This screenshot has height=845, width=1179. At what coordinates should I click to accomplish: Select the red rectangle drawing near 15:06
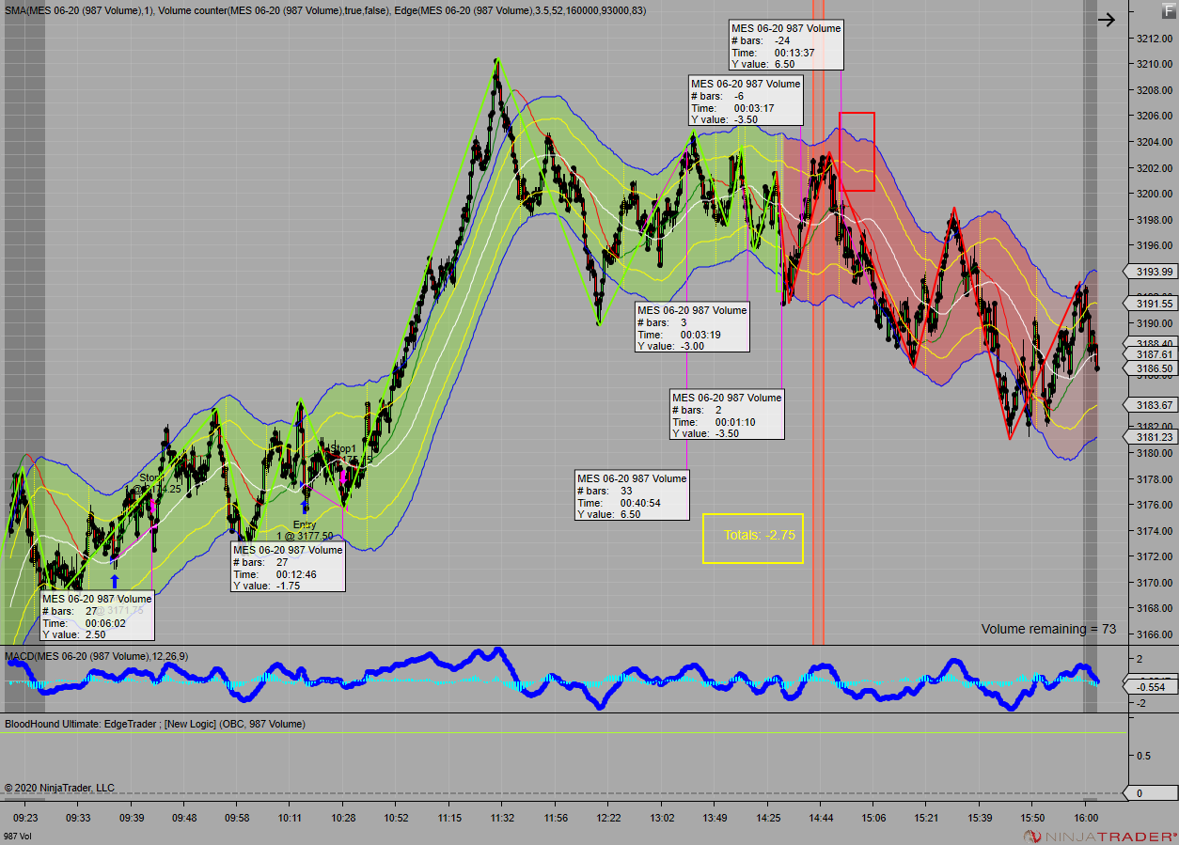pyautogui.click(x=857, y=151)
